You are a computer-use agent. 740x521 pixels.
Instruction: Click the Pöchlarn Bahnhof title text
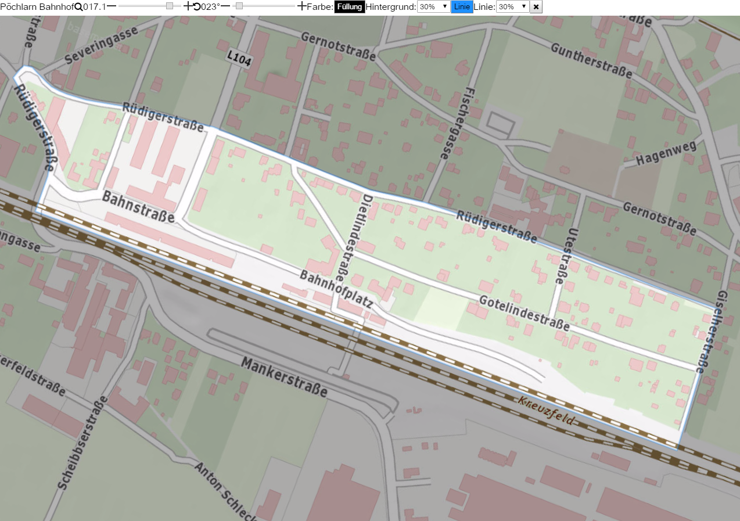(37, 7)
